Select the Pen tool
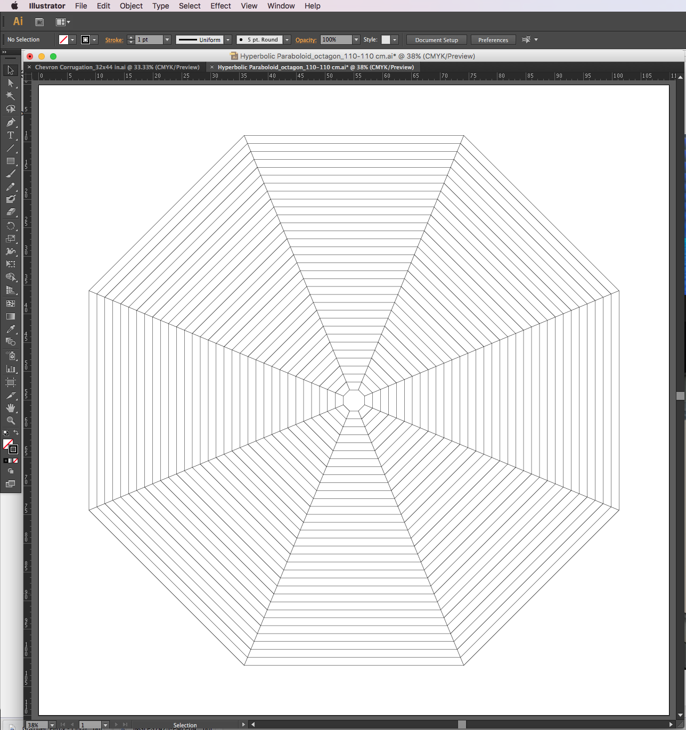This screenshot has height=730, width=686. (10, 122)
